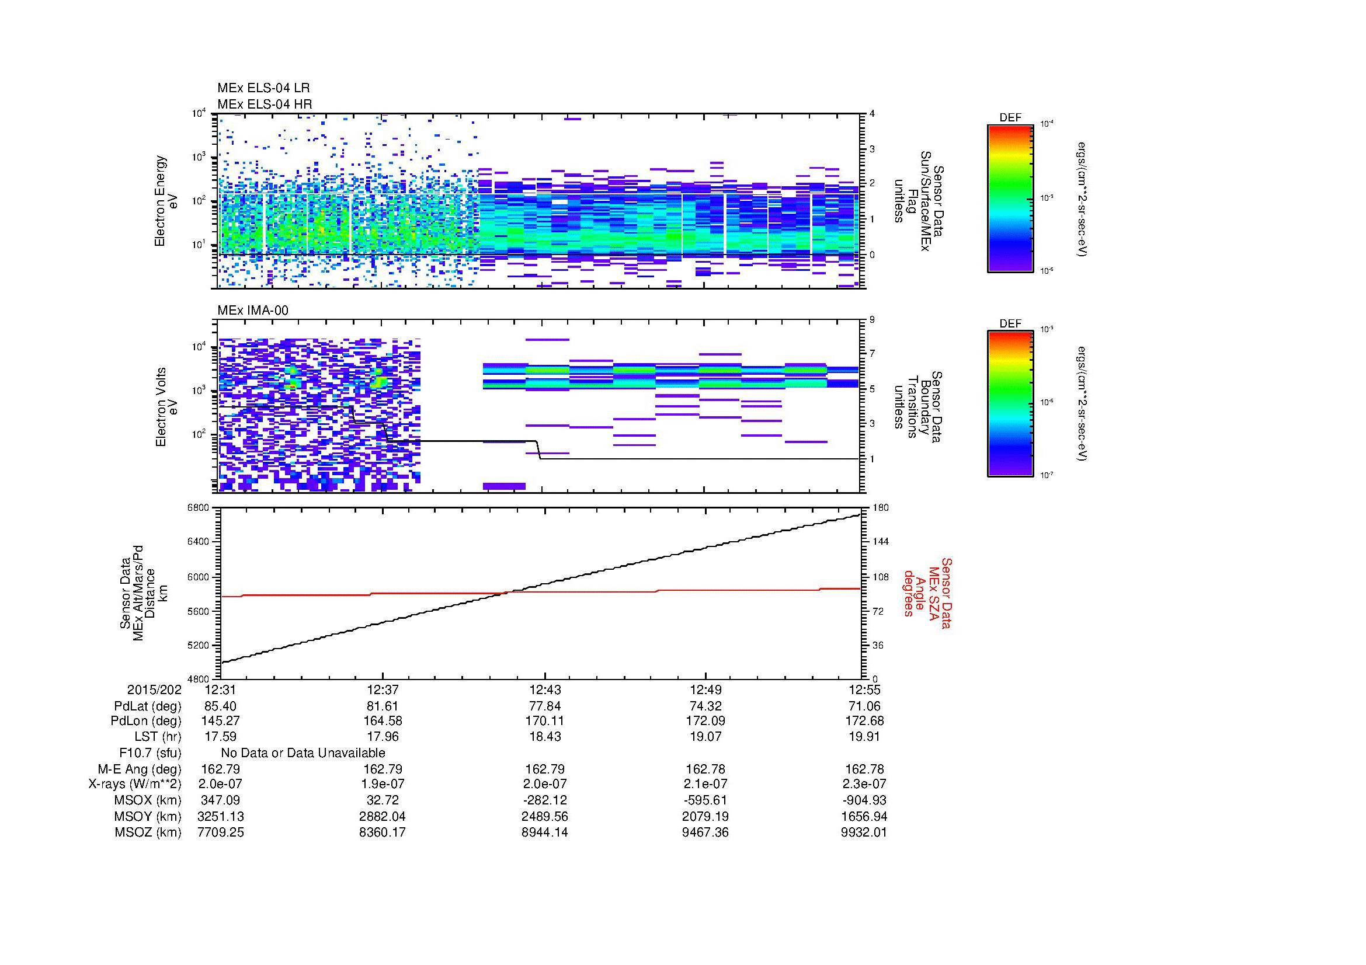Click the 'MSOY (km)' row label

pyautogui.click(x=148, y=817)
